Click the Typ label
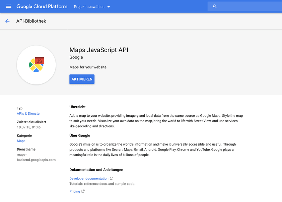Screen dimensions: 282x202 [x=20, y=108]
